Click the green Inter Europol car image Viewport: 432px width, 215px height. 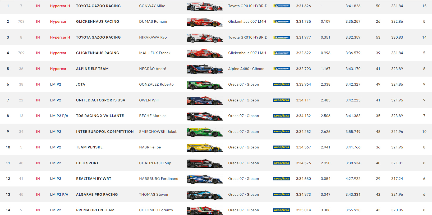[x=205, y=132]
